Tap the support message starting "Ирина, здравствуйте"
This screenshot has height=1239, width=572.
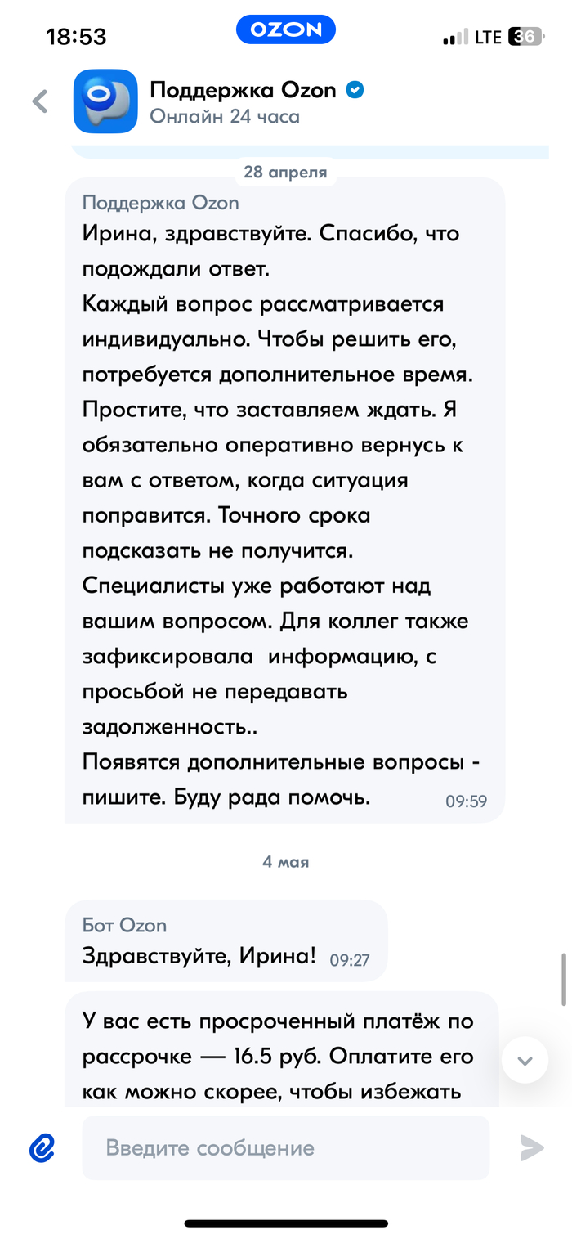[x=284, y=499]
